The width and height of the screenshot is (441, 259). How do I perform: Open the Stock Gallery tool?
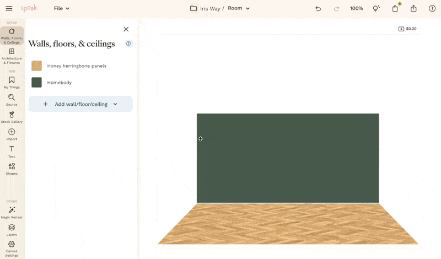coord(12,117)
